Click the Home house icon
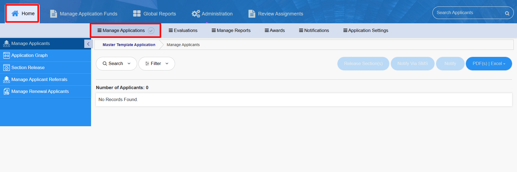The height and width of the screenshot is (172, 517). (x=15, y=14)
